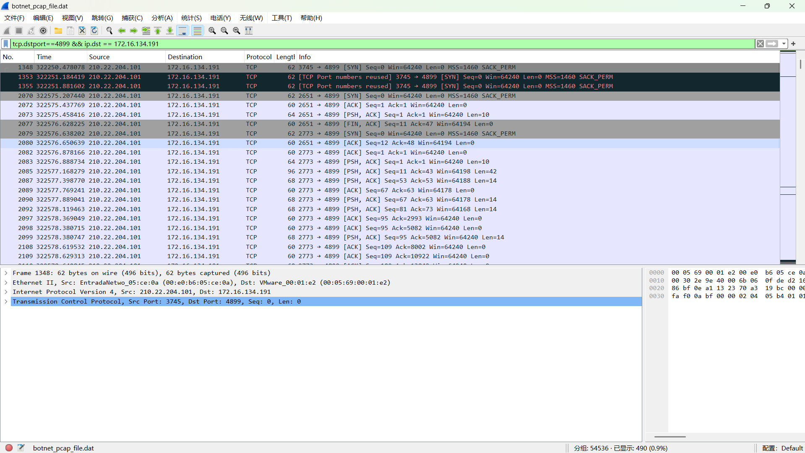The width and height of the screenshot is (805, 453).
Task: Click the 分组 packet count status text
Action: point(621,448)
